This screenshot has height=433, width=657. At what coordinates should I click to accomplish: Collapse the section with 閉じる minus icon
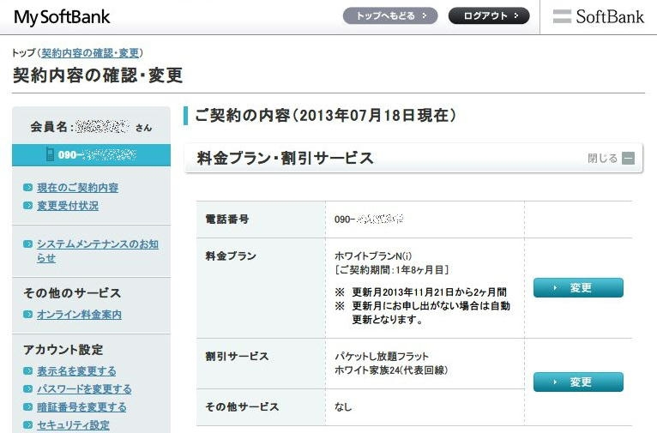[x=628, y=159]
